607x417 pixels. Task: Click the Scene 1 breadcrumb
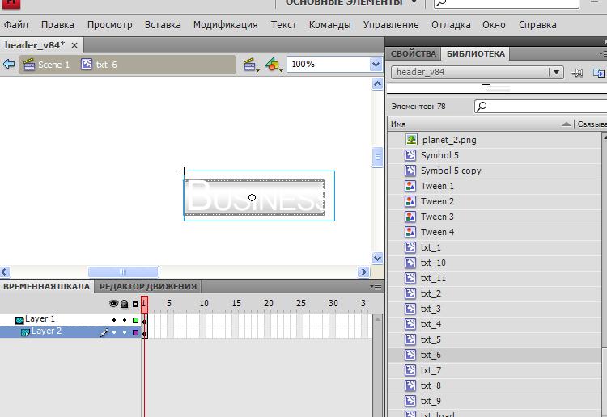click(x=46, y=65)
